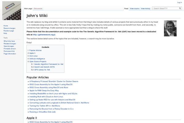Jump to contents entry 3 Arch Linux
Image resolution: width=184 pixels, height=123 pixels.
33,56
